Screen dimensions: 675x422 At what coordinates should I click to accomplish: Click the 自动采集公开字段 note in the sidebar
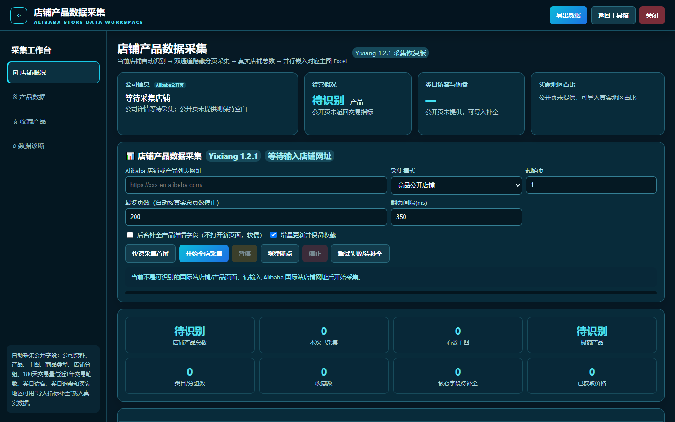point(53,379)
